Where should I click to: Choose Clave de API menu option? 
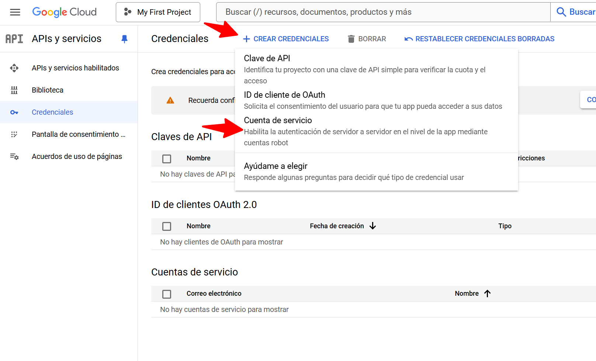click(x=267, y=59)
